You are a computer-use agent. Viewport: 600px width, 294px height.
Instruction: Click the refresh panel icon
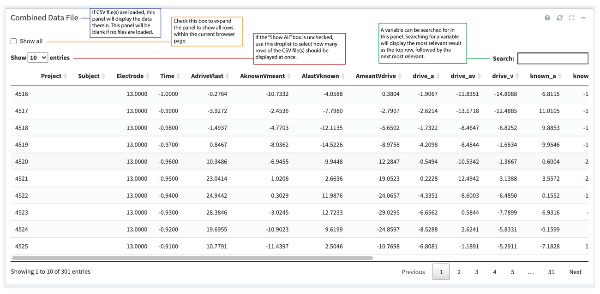point(559,18)
